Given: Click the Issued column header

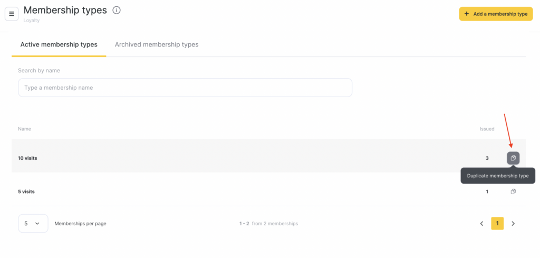Looking at the screenshot, I should [x=486, y=129].
